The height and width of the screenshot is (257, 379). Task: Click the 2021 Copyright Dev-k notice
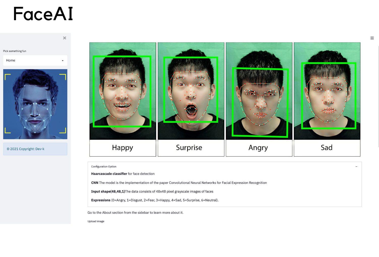tap(25, 149)
